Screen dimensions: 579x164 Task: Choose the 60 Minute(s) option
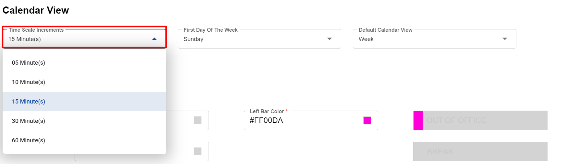(29, 140)
